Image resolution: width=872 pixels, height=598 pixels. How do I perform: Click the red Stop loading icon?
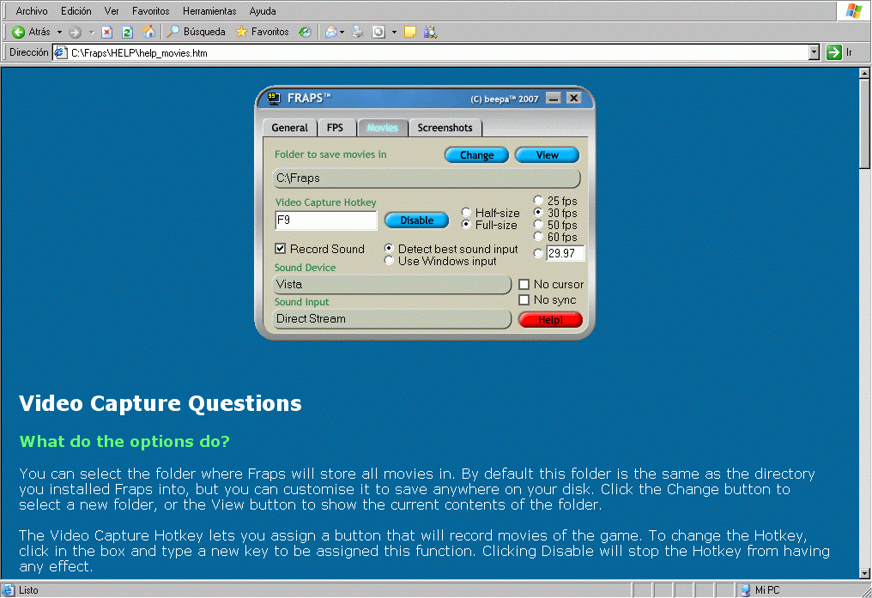point(107,32)
